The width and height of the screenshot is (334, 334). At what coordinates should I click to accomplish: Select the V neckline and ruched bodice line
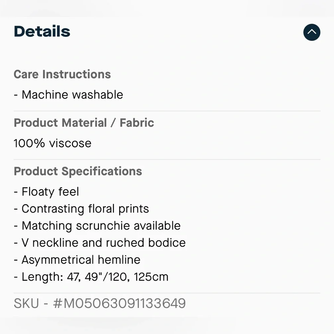pyautogui.click(x=100, y=243)
